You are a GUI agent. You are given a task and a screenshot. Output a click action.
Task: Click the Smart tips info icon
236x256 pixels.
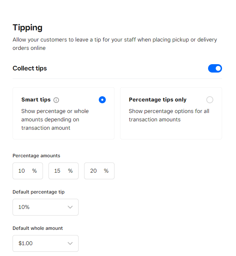pos(56,100)
